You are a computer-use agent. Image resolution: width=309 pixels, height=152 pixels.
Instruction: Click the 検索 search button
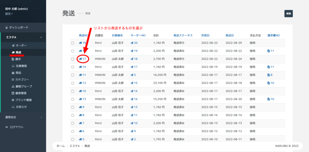pyautogui.click(x=288, y=14)
